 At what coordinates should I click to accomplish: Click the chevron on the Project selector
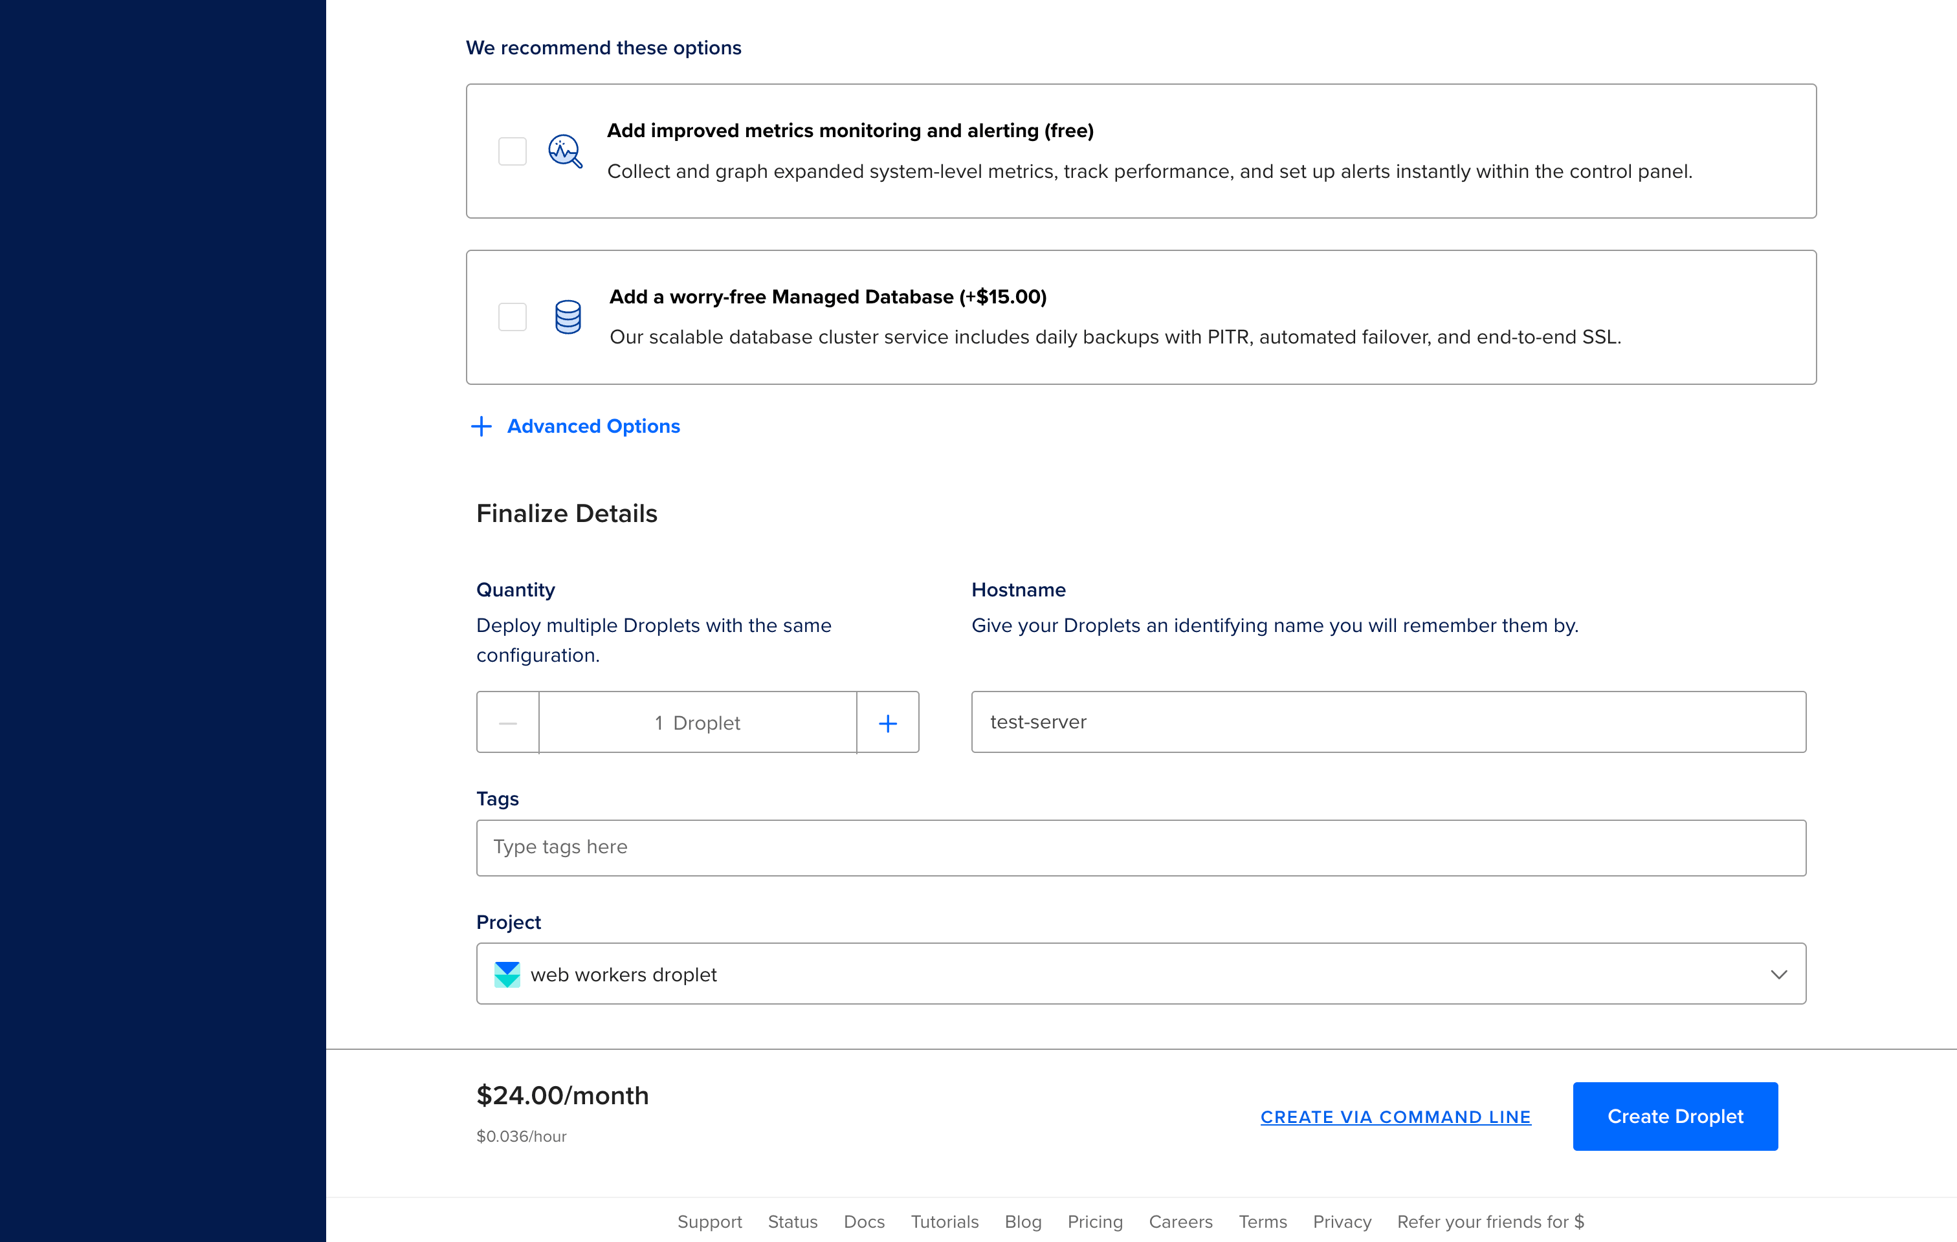coord(1778,974)
